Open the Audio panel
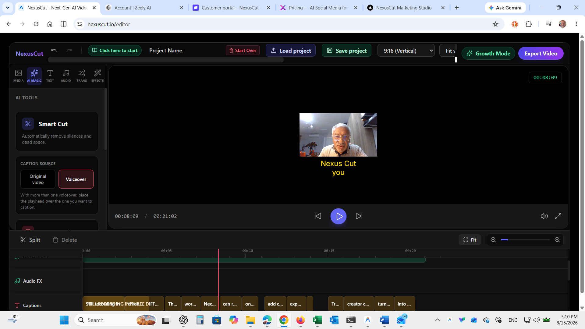 click(x=66, y=76)
